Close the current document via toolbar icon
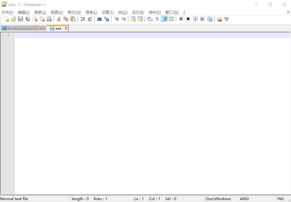This screenshot has width=291, height=202. tap(35, 19)
